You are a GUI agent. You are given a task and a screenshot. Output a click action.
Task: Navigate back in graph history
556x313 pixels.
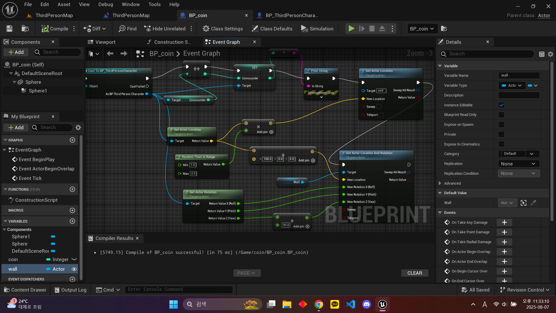tap(110, 54)
